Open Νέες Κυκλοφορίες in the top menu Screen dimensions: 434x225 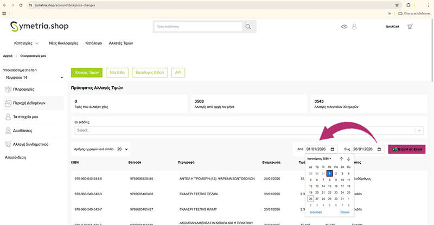(x=65, y=43)
